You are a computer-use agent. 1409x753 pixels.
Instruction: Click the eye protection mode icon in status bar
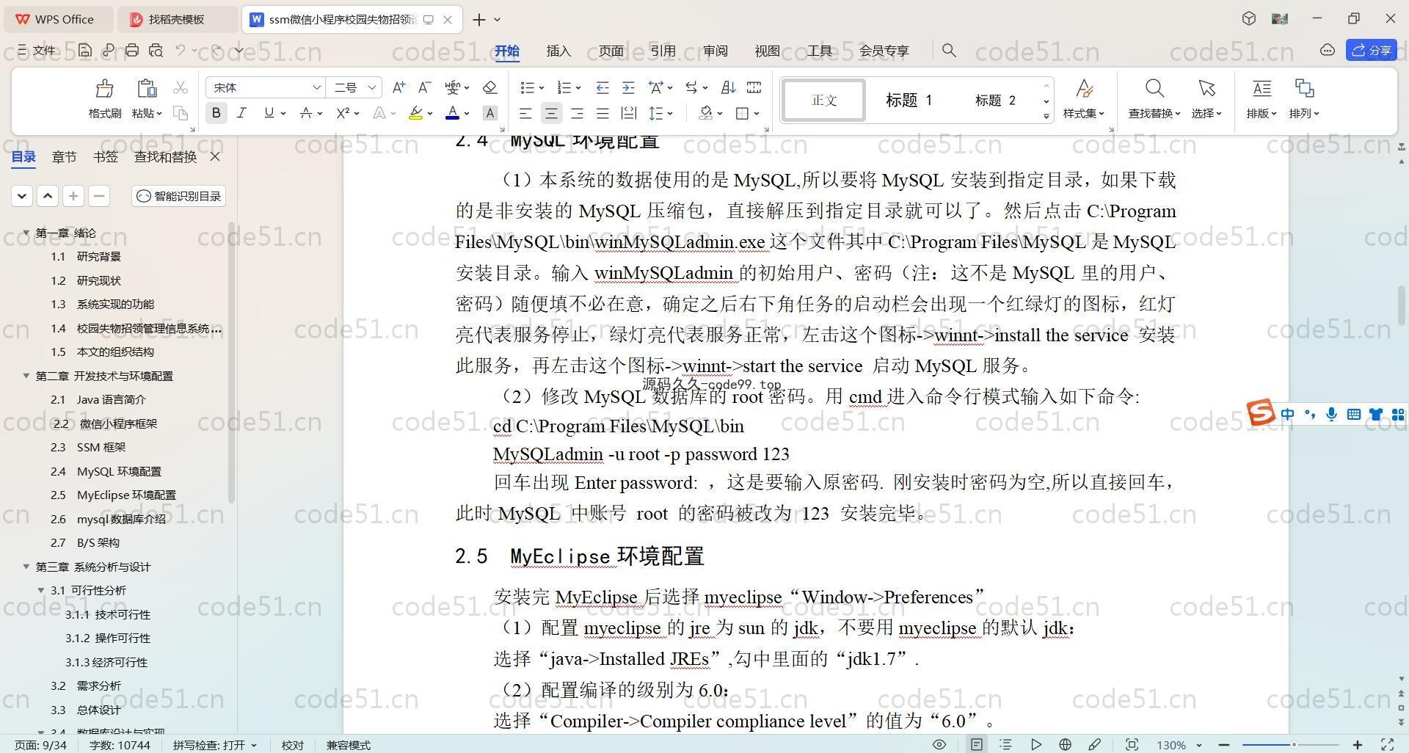point(939,744)
